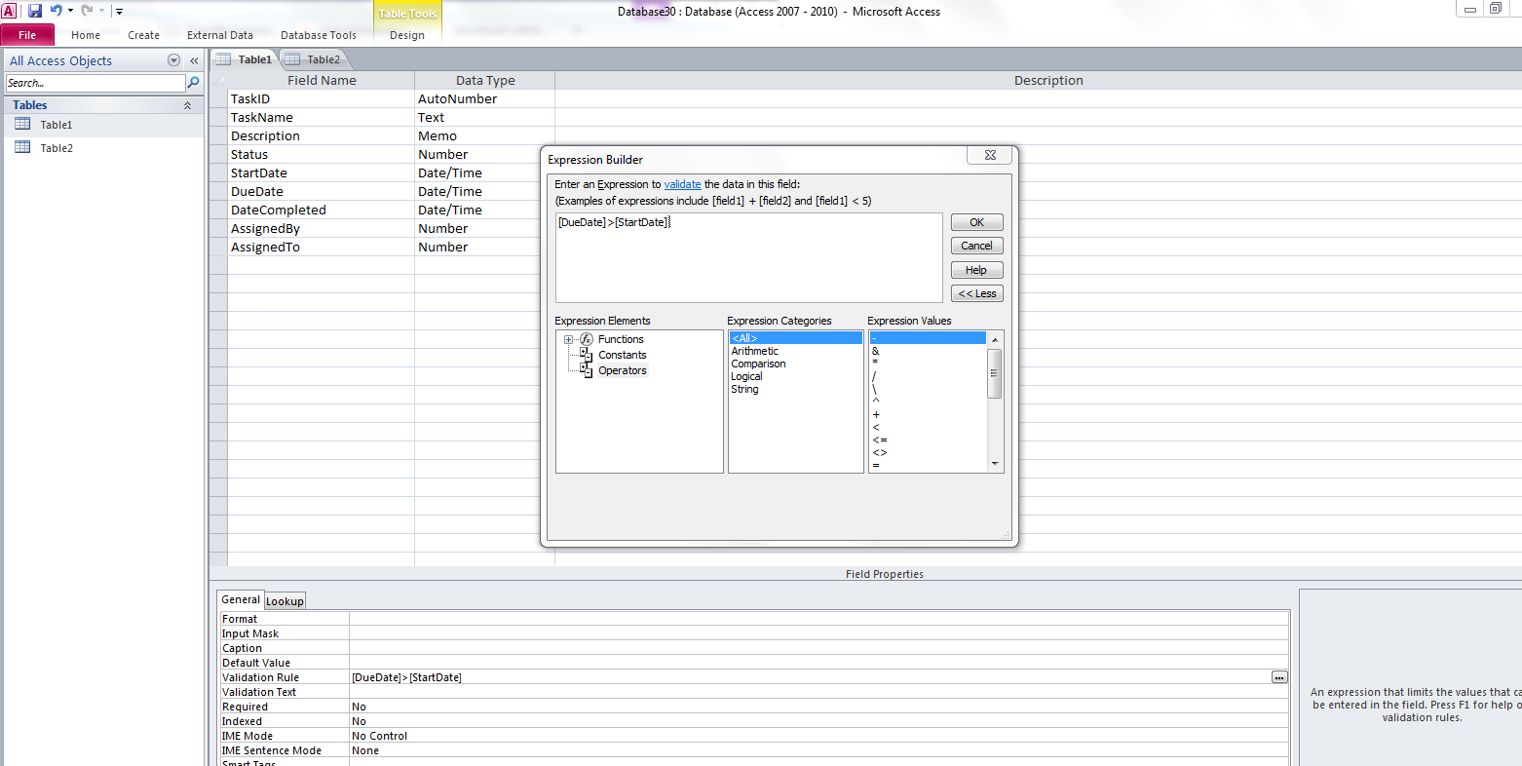Click the Table1 icon in navigation pane
The width and height of the screenshot is (1522, 766).
click(22, 124)
